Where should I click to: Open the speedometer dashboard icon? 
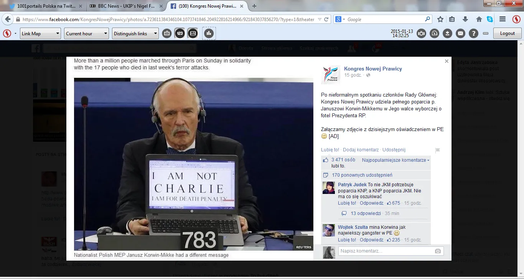[x=434, y=33]
